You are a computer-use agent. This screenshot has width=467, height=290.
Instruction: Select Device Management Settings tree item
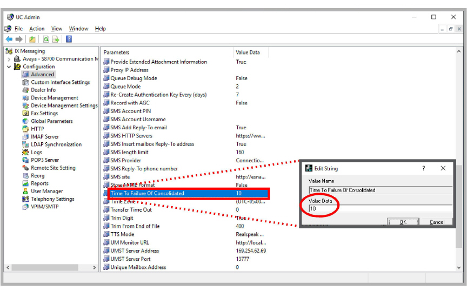click(x=64, y=106)
